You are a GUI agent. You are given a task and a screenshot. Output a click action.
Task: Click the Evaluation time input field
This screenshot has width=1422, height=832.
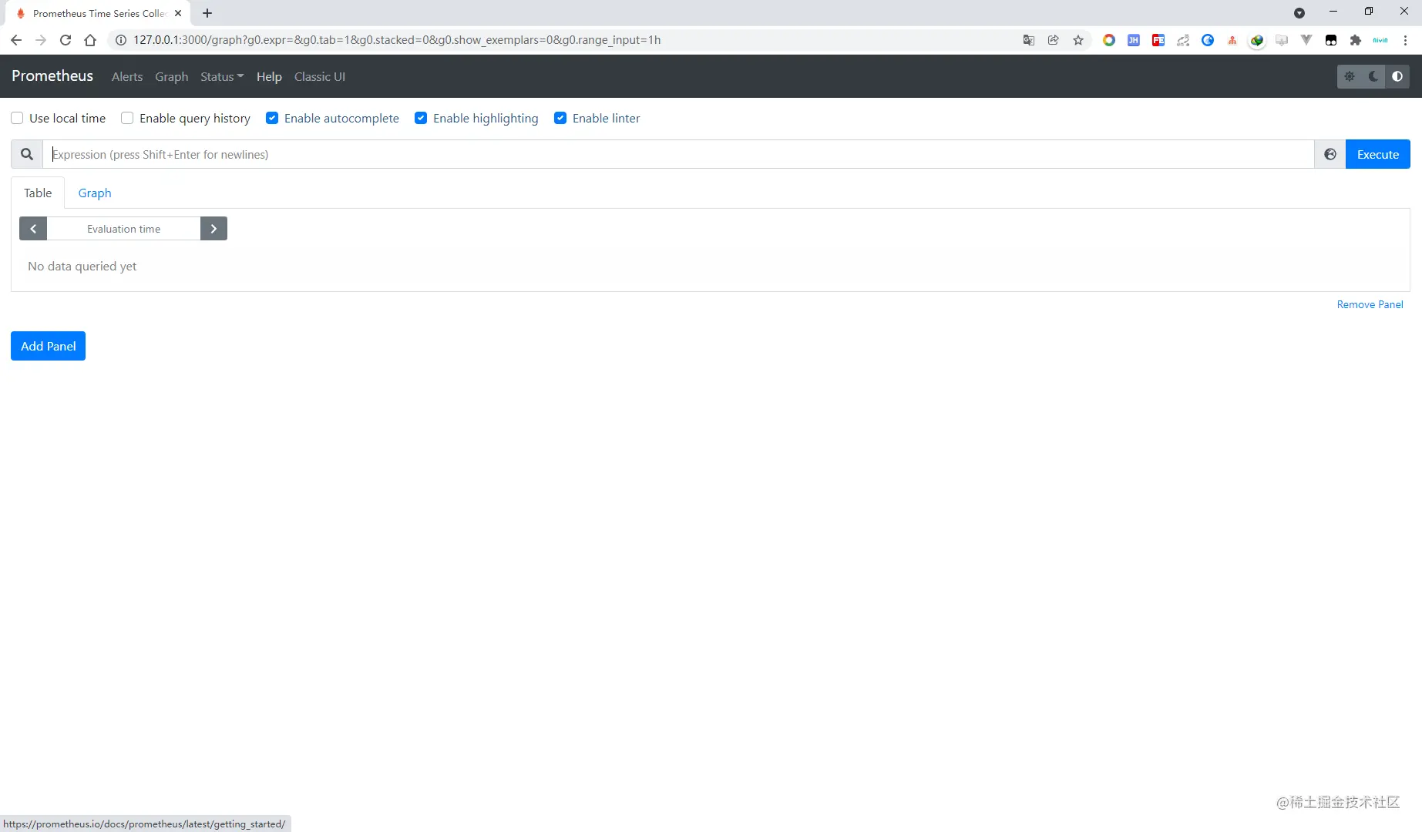123,229
